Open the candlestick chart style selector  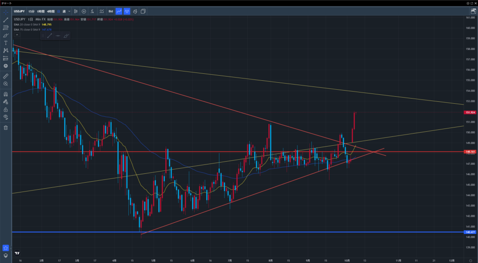(76, 11)
